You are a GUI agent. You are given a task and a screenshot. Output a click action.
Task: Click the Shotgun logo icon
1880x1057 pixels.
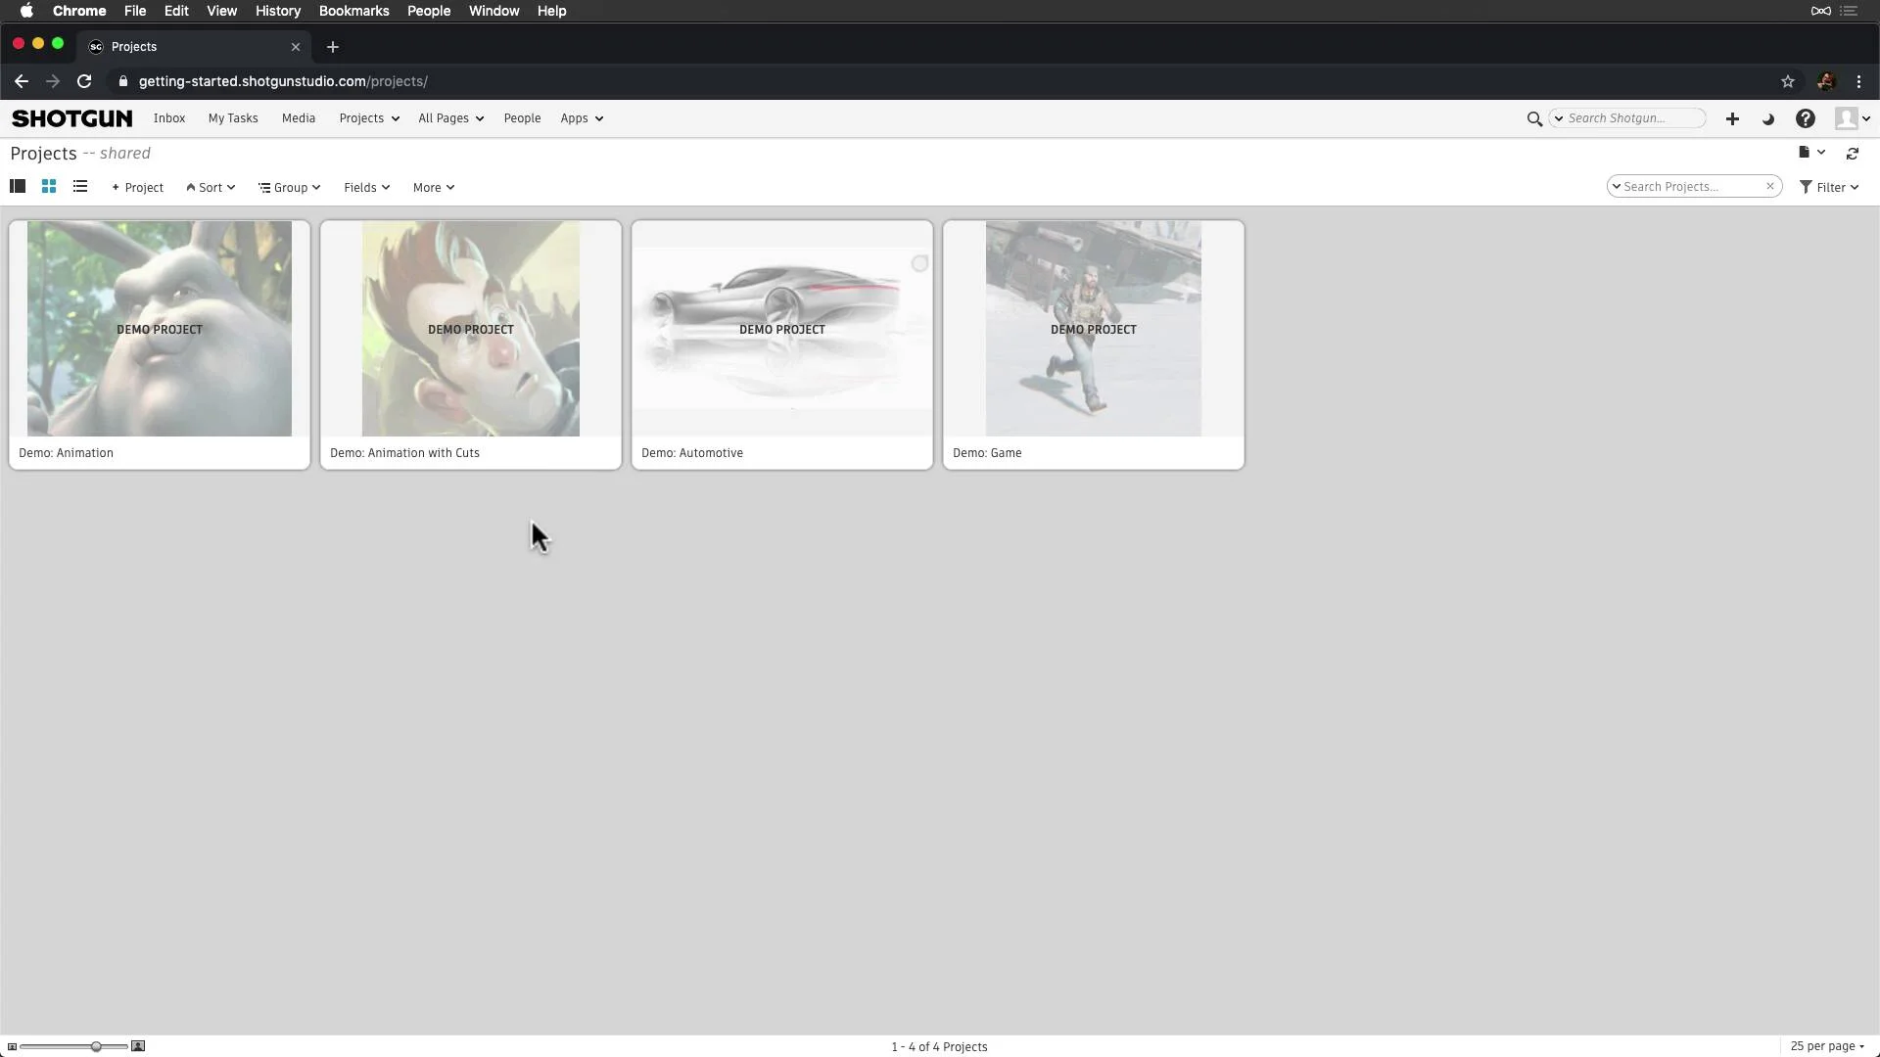[x=71, y=117]
